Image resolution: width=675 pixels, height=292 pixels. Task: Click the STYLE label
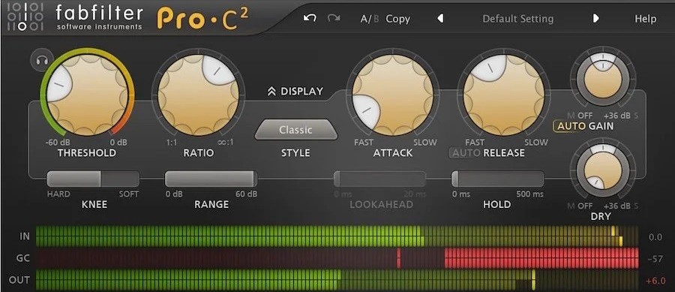(x=295, y=153)
